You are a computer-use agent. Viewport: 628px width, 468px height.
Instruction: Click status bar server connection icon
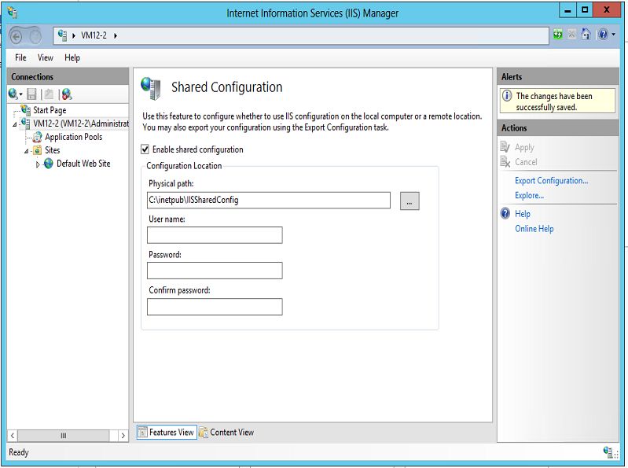tap(608, 452)
